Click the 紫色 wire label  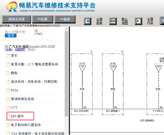point(113,89)
